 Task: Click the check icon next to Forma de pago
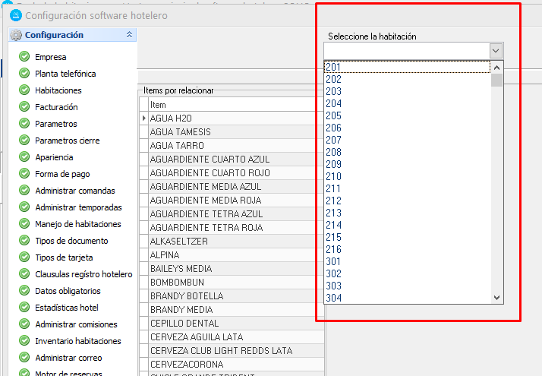[x=24, y=174]
